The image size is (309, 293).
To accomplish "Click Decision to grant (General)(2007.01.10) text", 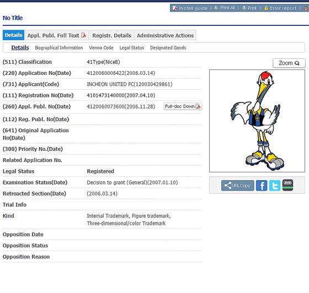I will click(132, 182).
